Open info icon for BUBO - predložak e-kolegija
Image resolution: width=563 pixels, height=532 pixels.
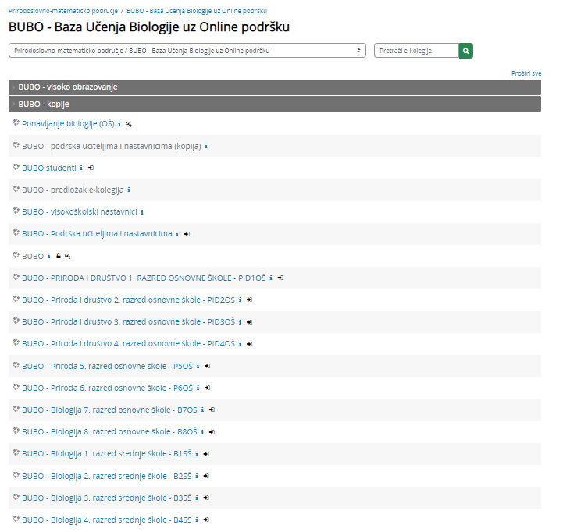[x=129, y=190]
